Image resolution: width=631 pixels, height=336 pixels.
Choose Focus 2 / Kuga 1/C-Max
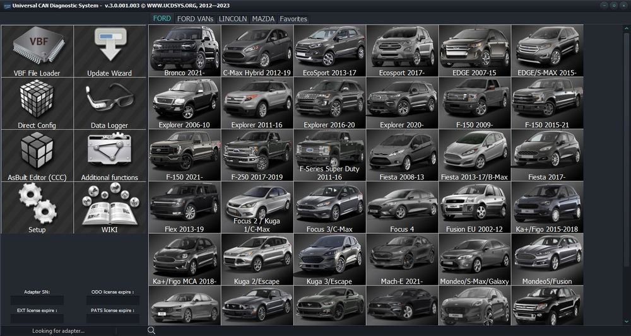pos(257,207)
